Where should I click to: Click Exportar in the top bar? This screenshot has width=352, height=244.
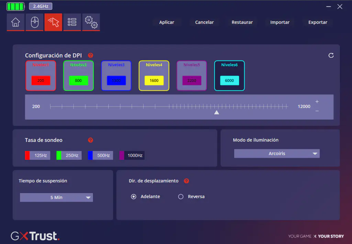click(318, 22)
